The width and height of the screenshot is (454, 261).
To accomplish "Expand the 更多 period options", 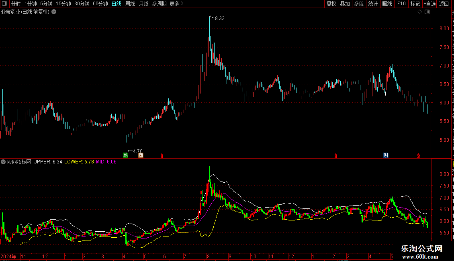I will (x=177, y=4).
